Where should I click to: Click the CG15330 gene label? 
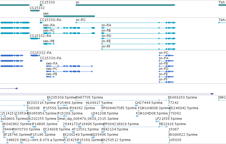pos(47,2)
